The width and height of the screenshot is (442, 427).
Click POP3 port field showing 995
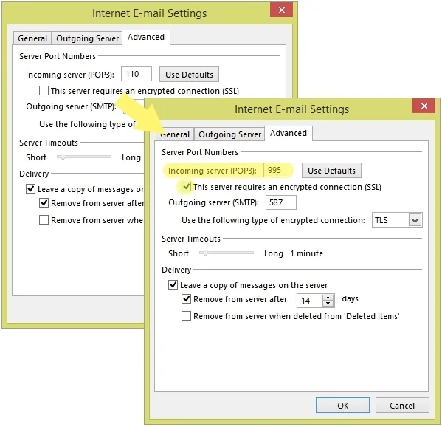point(279,170)
